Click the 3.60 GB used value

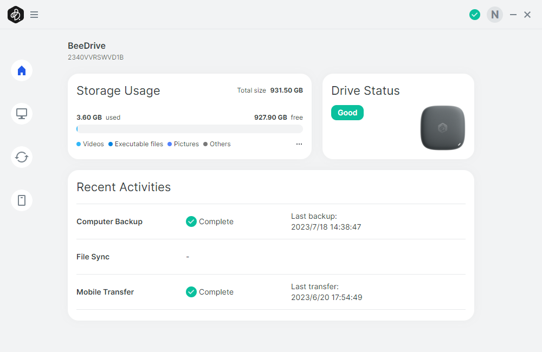[x=89, y=118]
